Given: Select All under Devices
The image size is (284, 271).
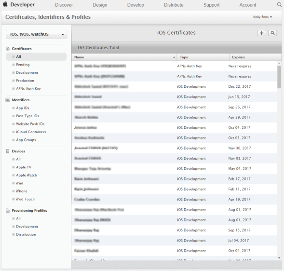Looking at the screenshot, I should tap(18, 159).
